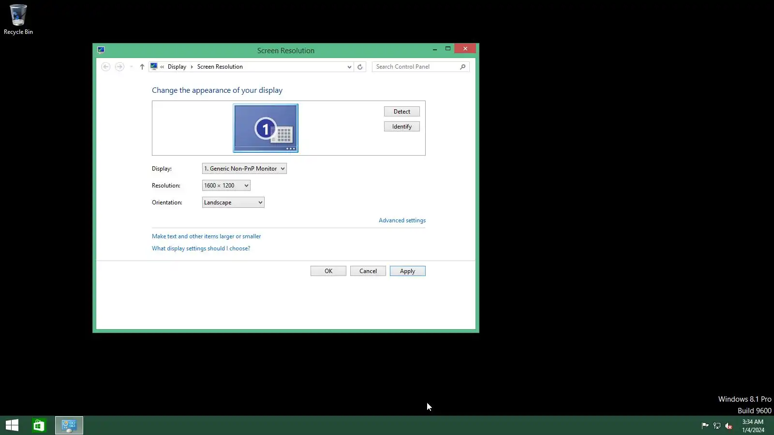Click the network tray icon
Viewport: 774px width, 435px height.
coord(717,426)
